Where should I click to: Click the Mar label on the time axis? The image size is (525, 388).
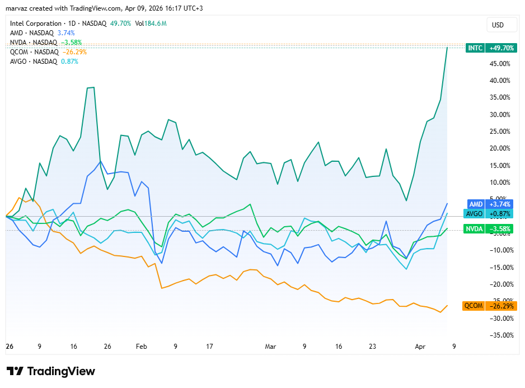tap(270, 347)
